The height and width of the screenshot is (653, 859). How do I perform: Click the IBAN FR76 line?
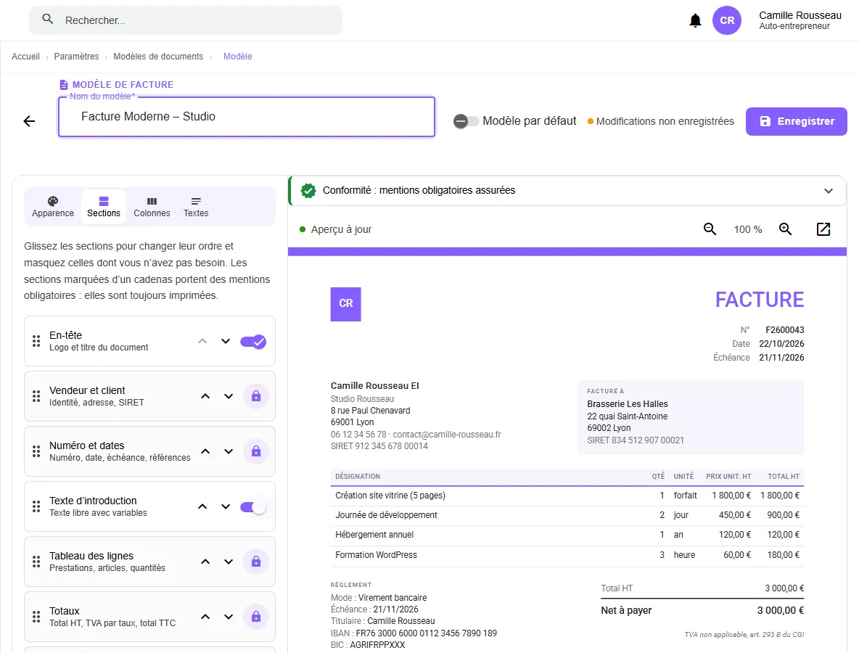point(414,633)
